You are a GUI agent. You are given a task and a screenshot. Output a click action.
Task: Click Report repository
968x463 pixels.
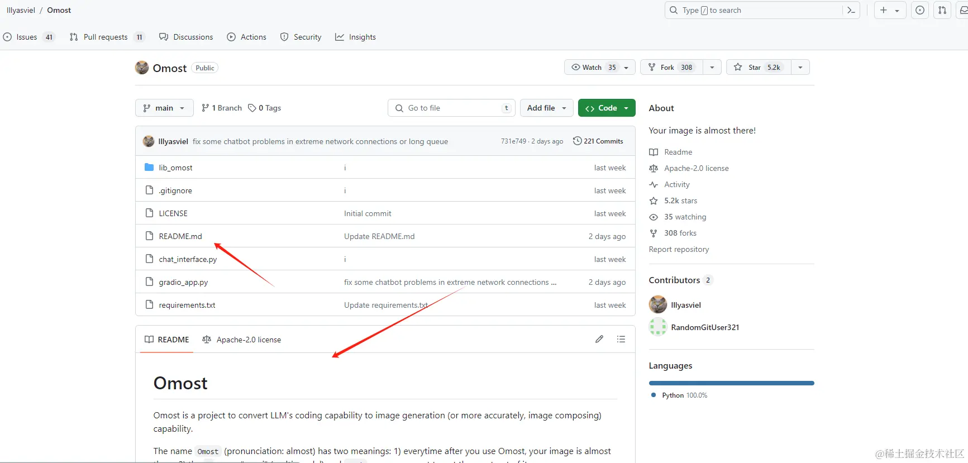pos(679,249)
